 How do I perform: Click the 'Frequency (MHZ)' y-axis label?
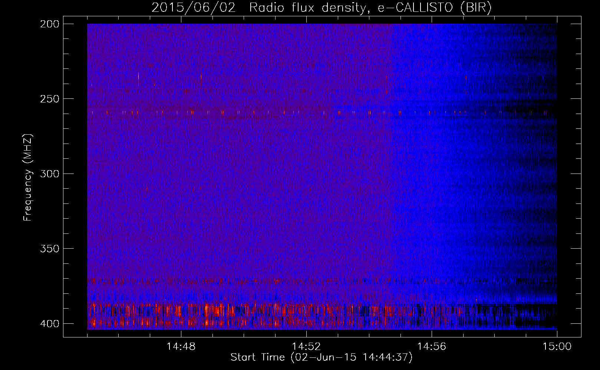(x=28, y=178)
